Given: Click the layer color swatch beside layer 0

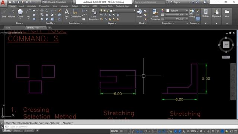Looking at the screenshot, I should point(111,11).
